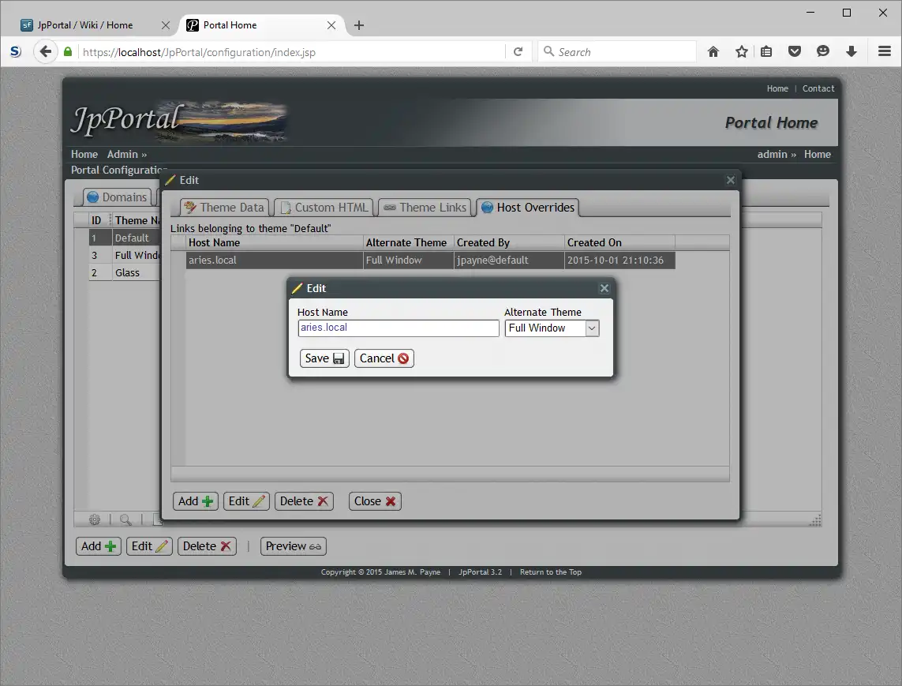
Task: Sort by Created On column header
Action: click(619, 243)
